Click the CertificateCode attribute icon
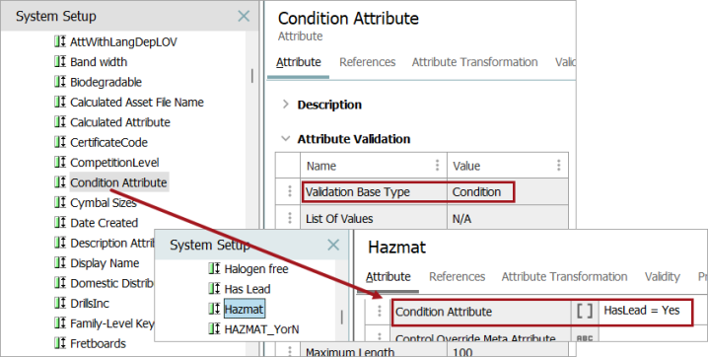The height and width of the screenshot is (357, 708). point(60,142)
